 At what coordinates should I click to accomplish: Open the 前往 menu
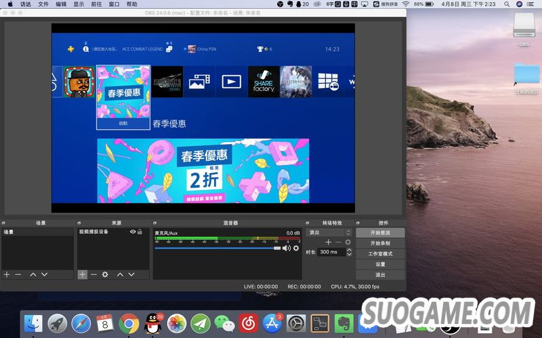(x=96, y=4)
